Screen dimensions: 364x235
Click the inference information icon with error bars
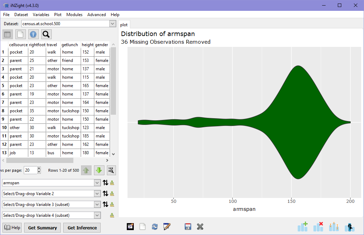click(x=334, y=227)
